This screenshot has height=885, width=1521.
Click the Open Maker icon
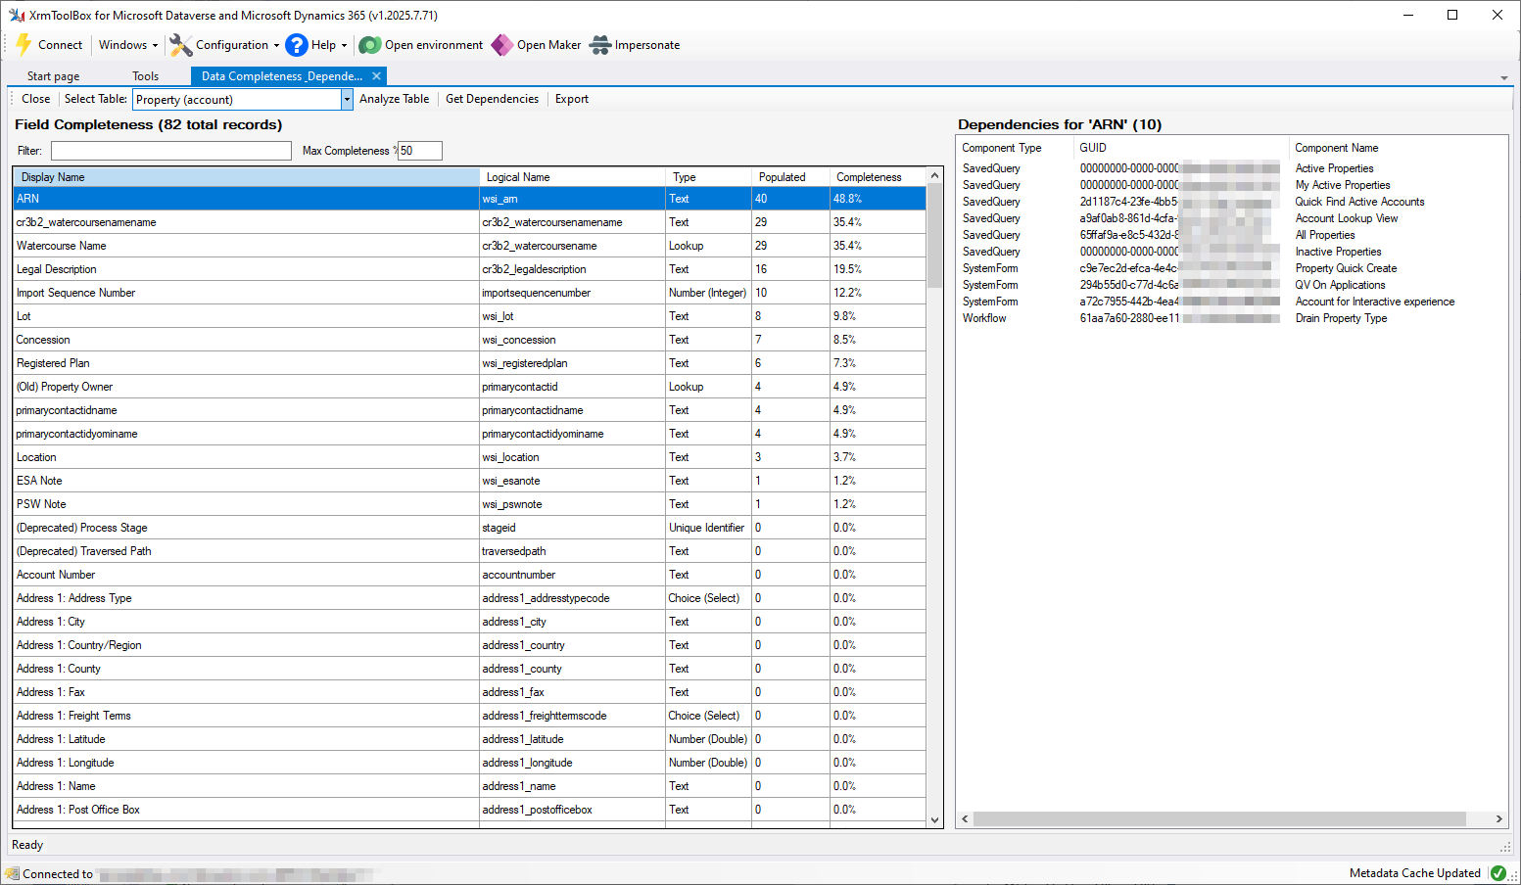(x=502, y=45)
